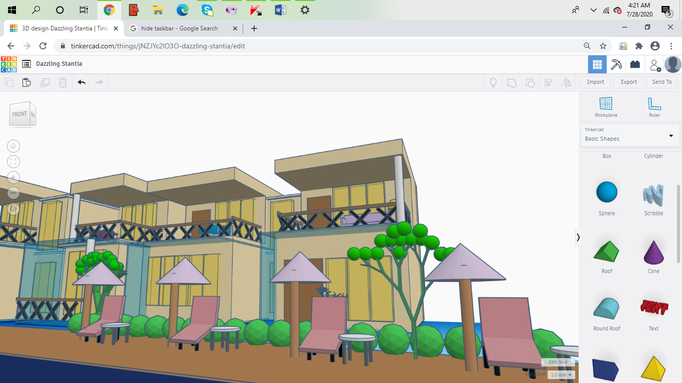Group the selected shapes

click(x=512, y=82)
